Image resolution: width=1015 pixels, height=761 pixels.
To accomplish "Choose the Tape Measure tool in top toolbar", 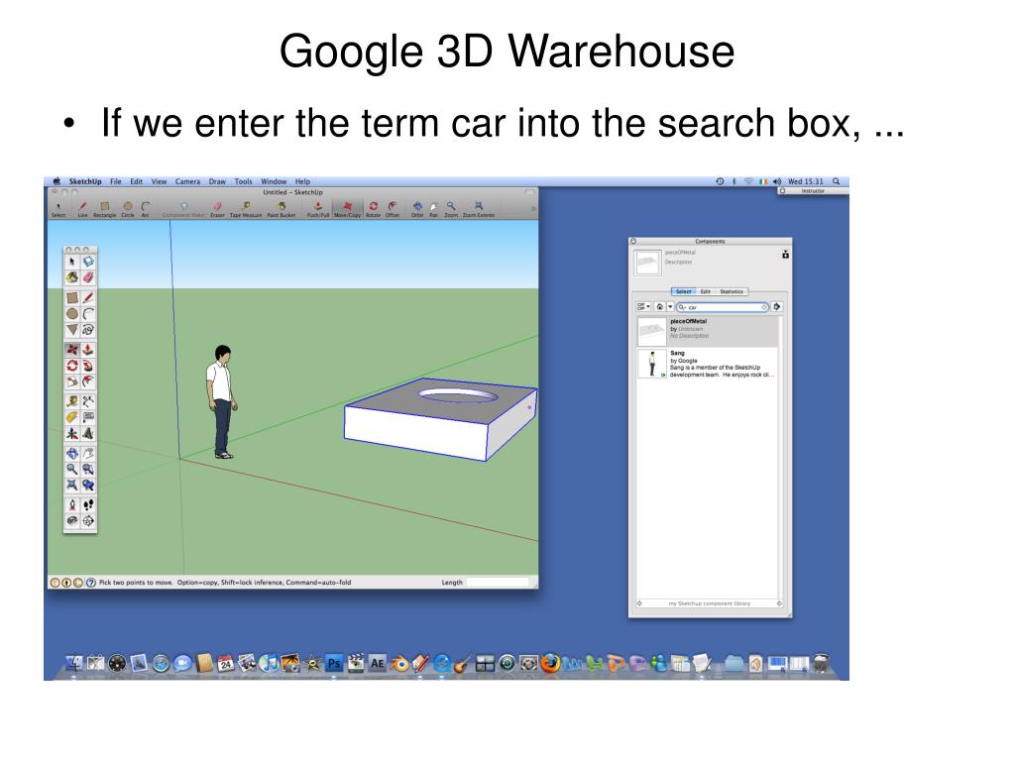I will 246,209.
